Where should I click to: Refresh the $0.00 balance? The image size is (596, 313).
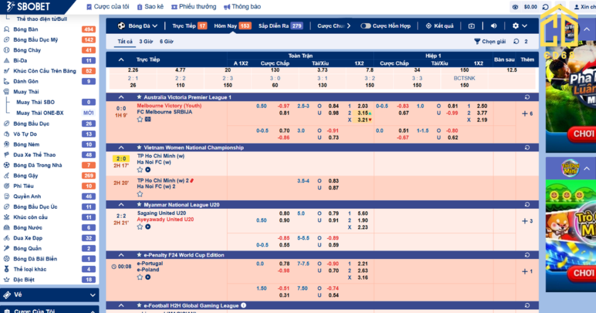[545, 7]
